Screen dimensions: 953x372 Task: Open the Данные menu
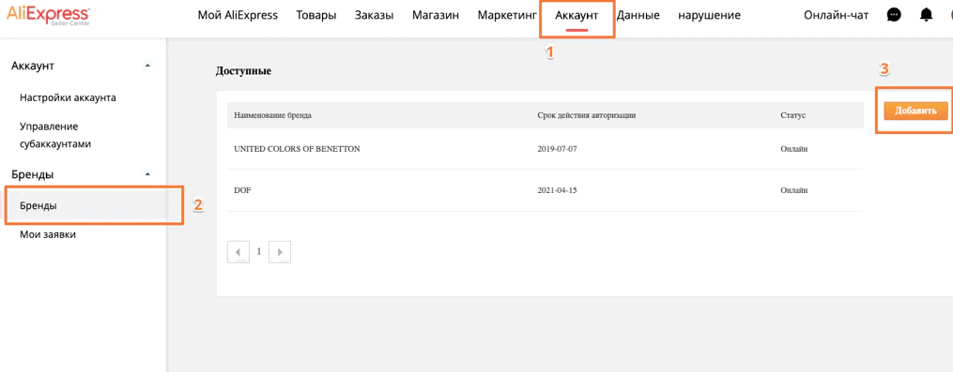(638, 16)
